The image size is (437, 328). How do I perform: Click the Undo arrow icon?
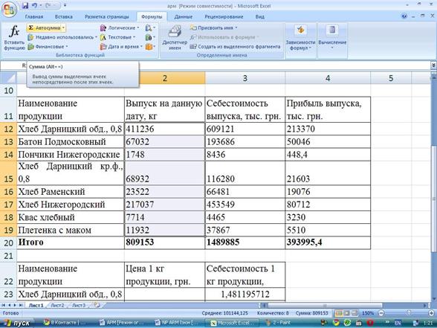pos(35,6)
